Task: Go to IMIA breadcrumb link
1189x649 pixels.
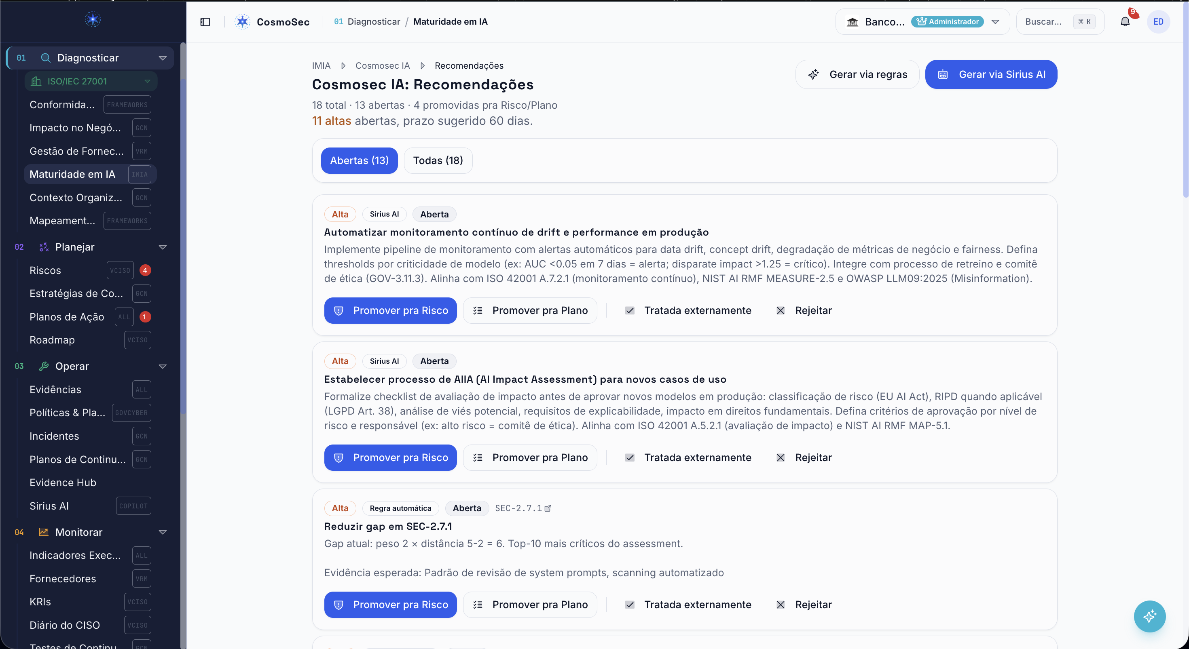Action: coord(321,65)
